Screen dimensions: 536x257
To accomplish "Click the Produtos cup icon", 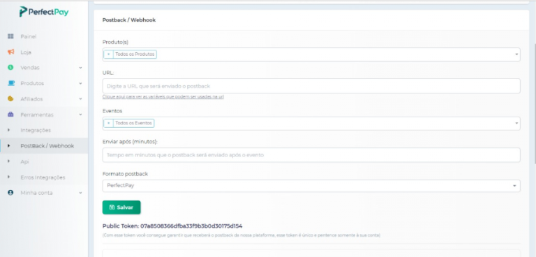I will [11, 83].
